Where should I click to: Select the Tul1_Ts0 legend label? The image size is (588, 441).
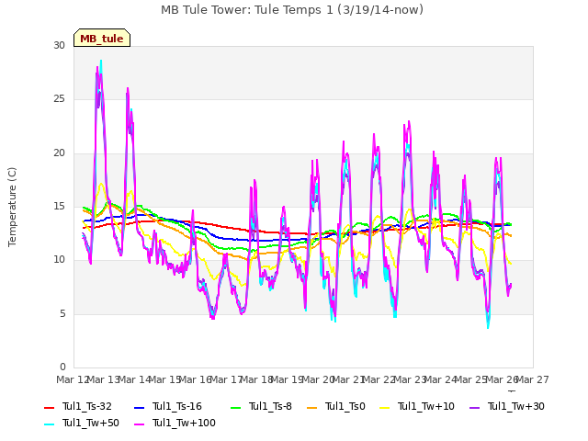[x=345, y=406]
